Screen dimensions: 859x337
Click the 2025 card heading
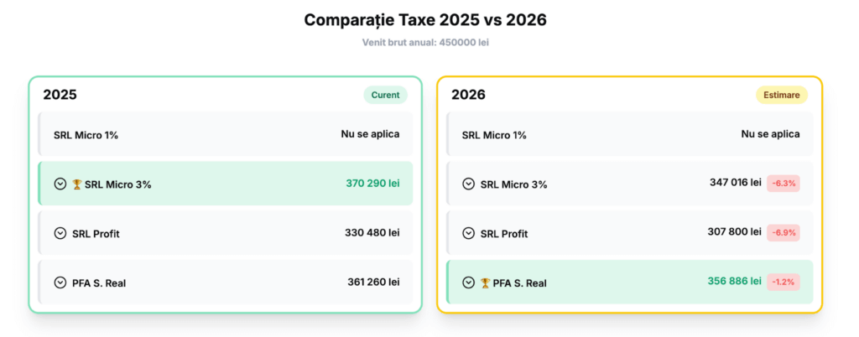click(60, 95)
